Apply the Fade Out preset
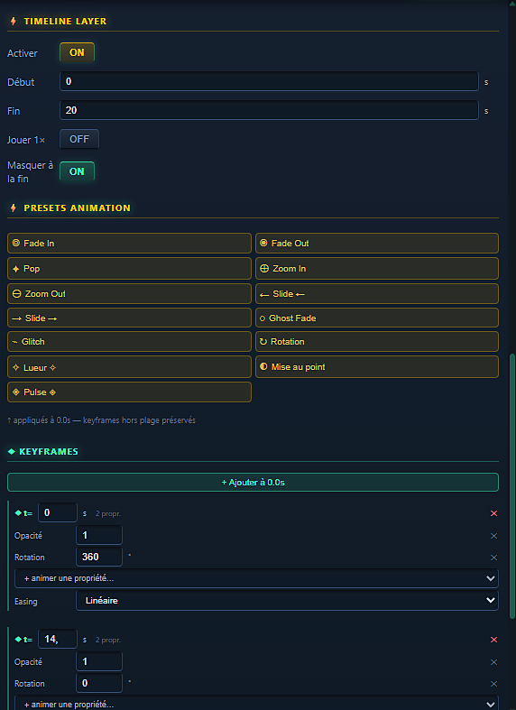The image size is (516, 710). coord(377,244)
